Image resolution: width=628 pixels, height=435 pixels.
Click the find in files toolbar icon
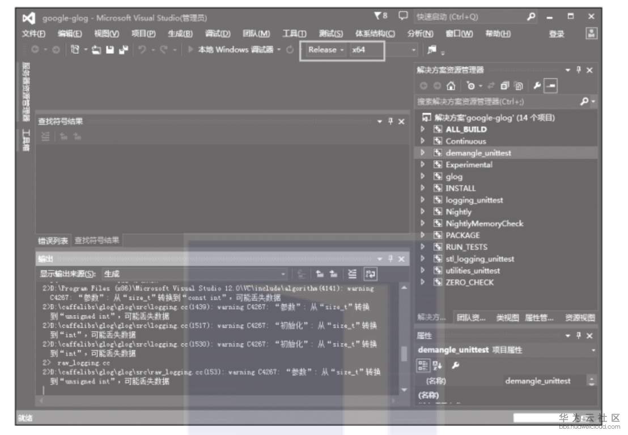point(432,50)
